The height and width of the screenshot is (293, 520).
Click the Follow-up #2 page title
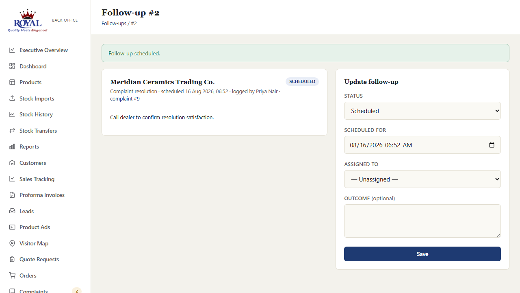(x=130, y=13)
